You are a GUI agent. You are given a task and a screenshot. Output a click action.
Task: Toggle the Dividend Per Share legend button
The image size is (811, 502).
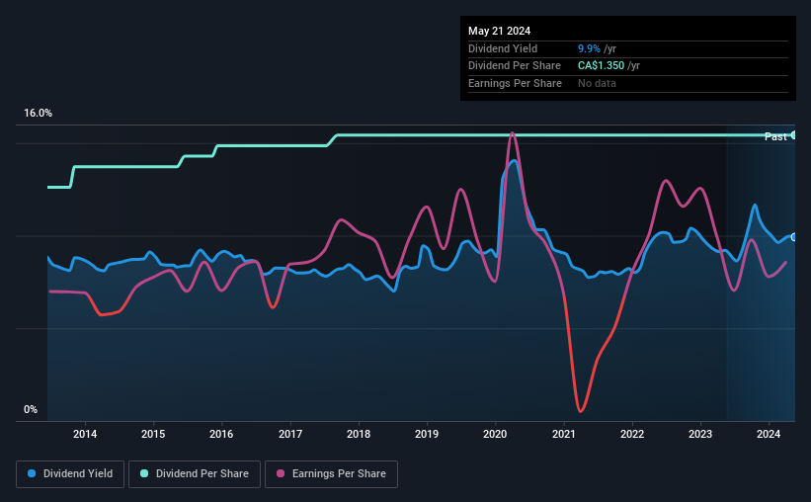(x=195, y=474)
